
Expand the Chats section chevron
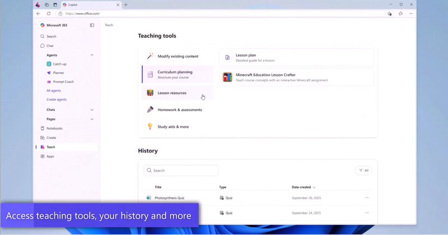92,110
